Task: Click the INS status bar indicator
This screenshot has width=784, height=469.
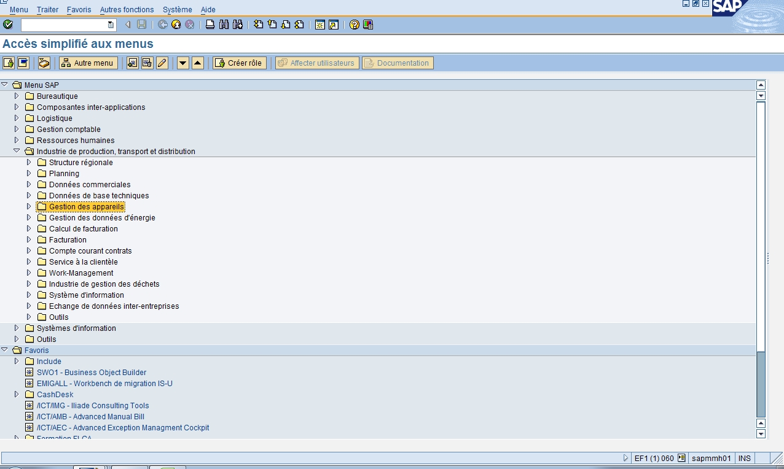Action: [745, 458]
